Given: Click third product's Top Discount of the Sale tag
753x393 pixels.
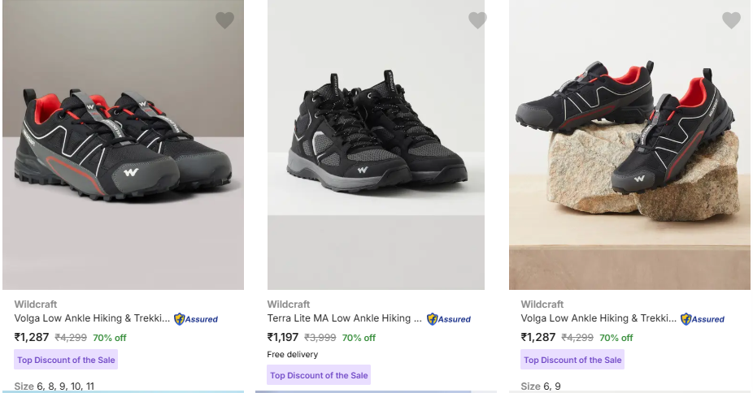Looking at the screenshot, I should [x=572, y=360].
